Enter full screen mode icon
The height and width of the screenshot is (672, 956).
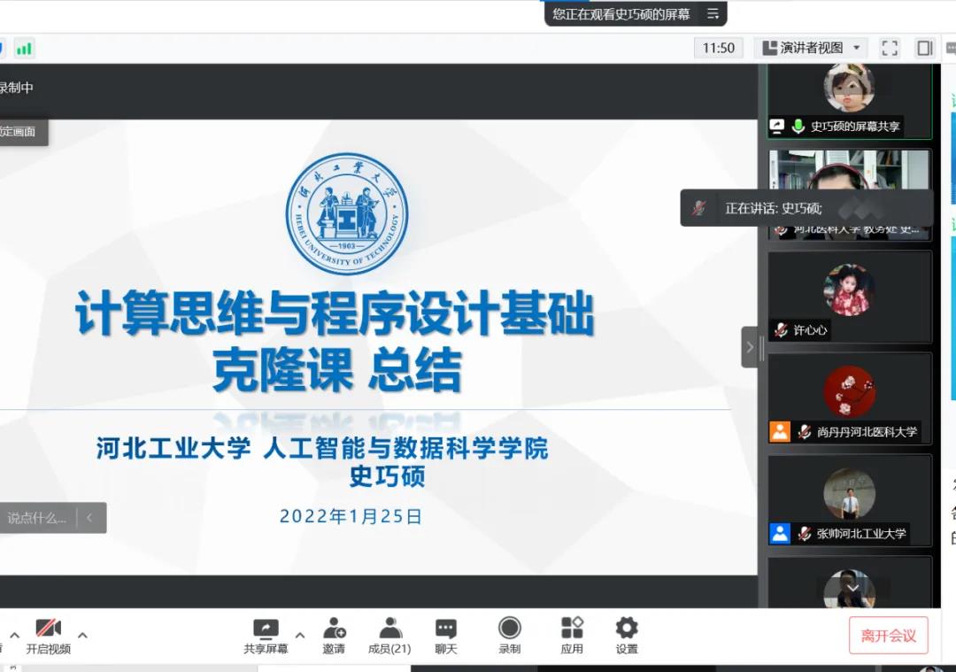(x=890, y=48)
